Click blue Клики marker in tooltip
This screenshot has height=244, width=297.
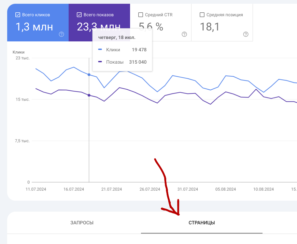pyautogui.click(x=100, y=50)
